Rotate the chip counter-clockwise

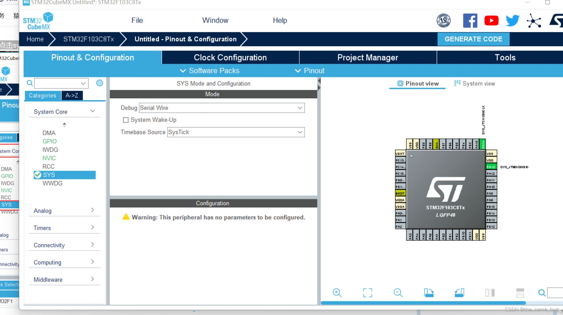pos(459,293)
